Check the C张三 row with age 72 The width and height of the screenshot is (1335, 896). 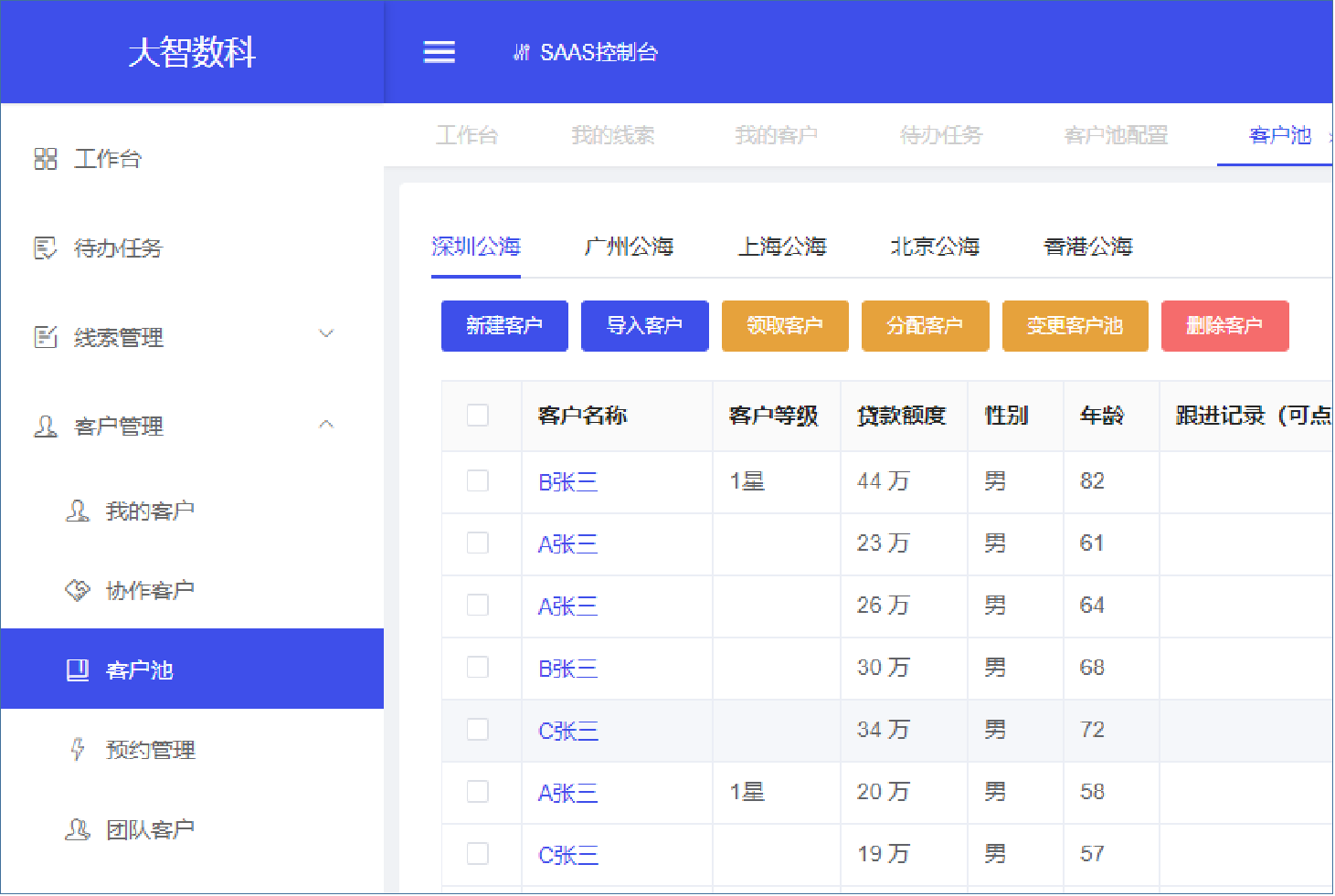click(x=478, y=729)
